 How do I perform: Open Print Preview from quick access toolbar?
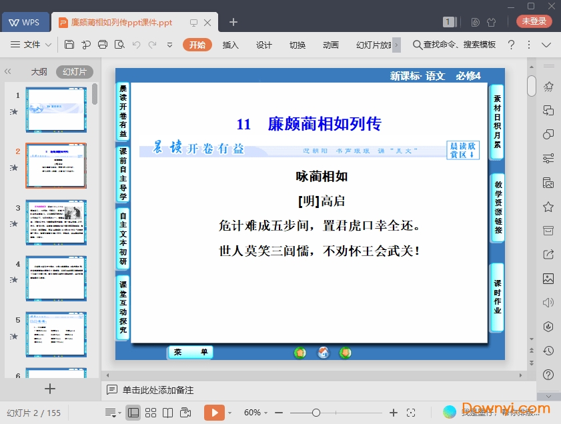[120, 44]
